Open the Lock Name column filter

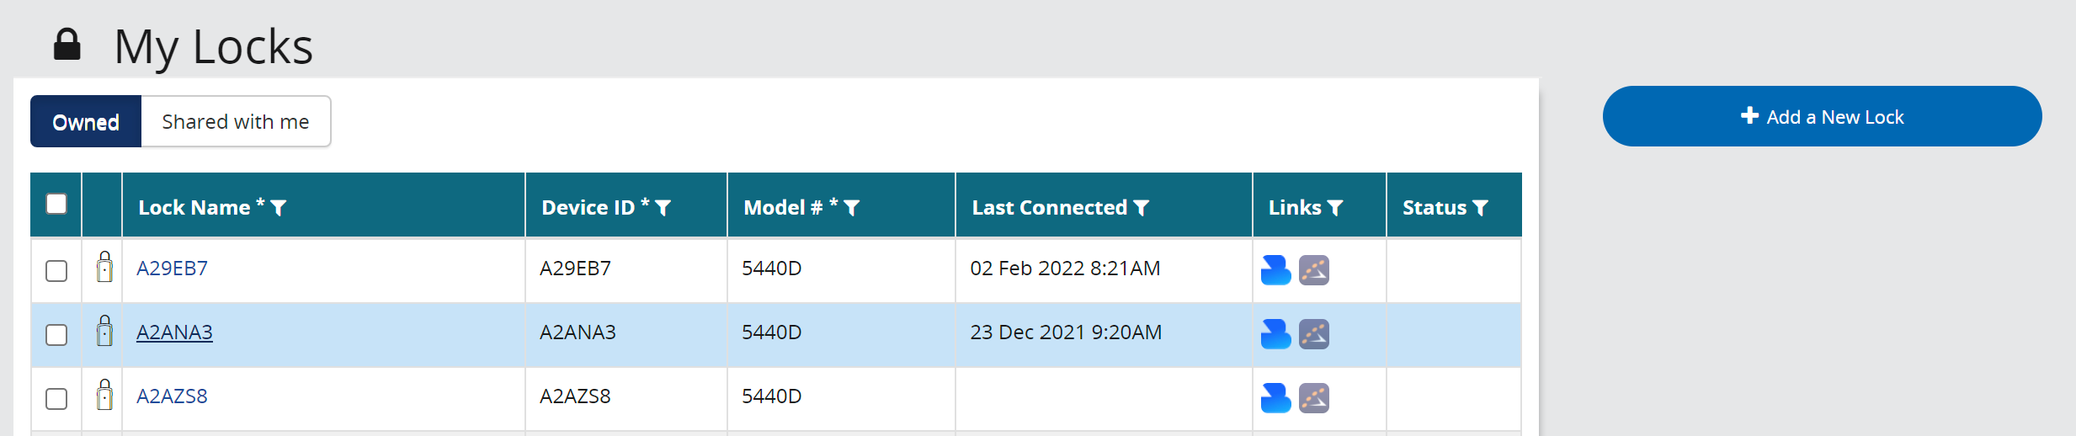coord(279,208)
